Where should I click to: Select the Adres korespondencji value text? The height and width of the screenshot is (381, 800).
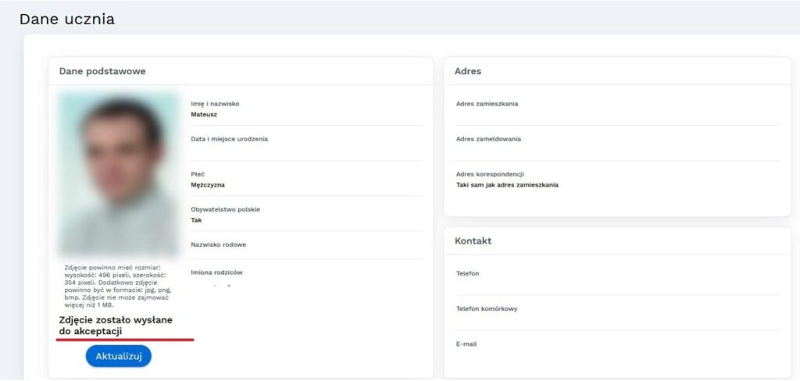tap(507, 184)
